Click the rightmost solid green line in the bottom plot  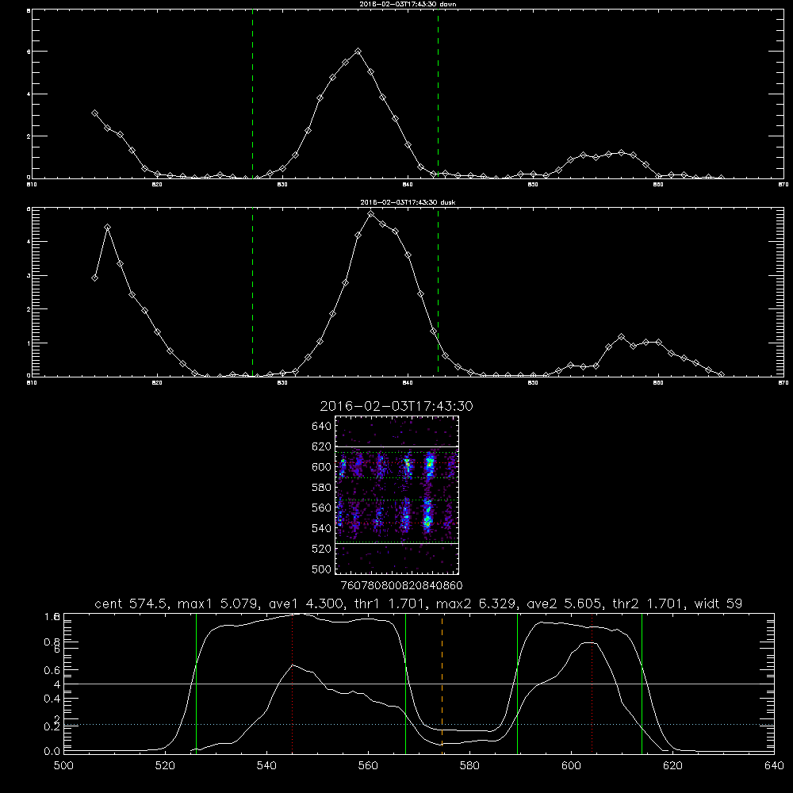[642, 683]
